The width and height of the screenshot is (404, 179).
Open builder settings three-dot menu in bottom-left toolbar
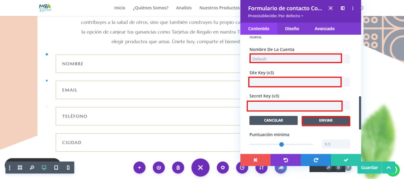(x=9, y=168)
